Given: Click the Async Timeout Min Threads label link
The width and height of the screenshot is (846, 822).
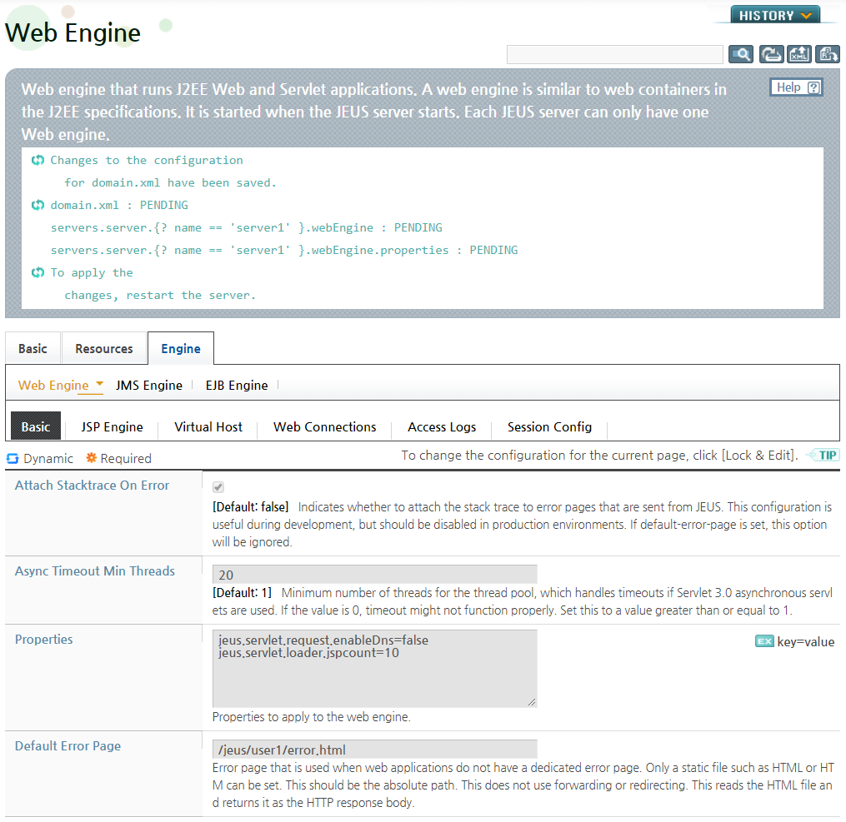Looking at the screenshot, I should 95,570.
